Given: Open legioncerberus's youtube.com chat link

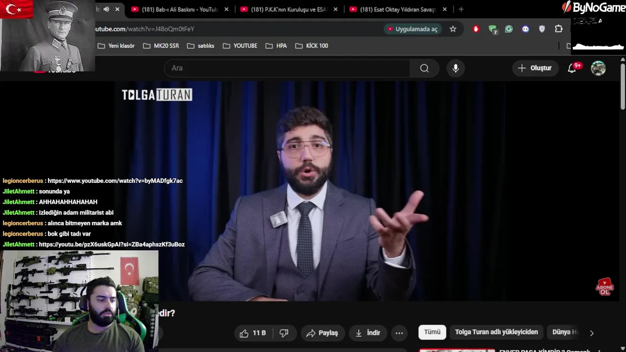Looking at the screenshot, I should [x=115, y=181].
